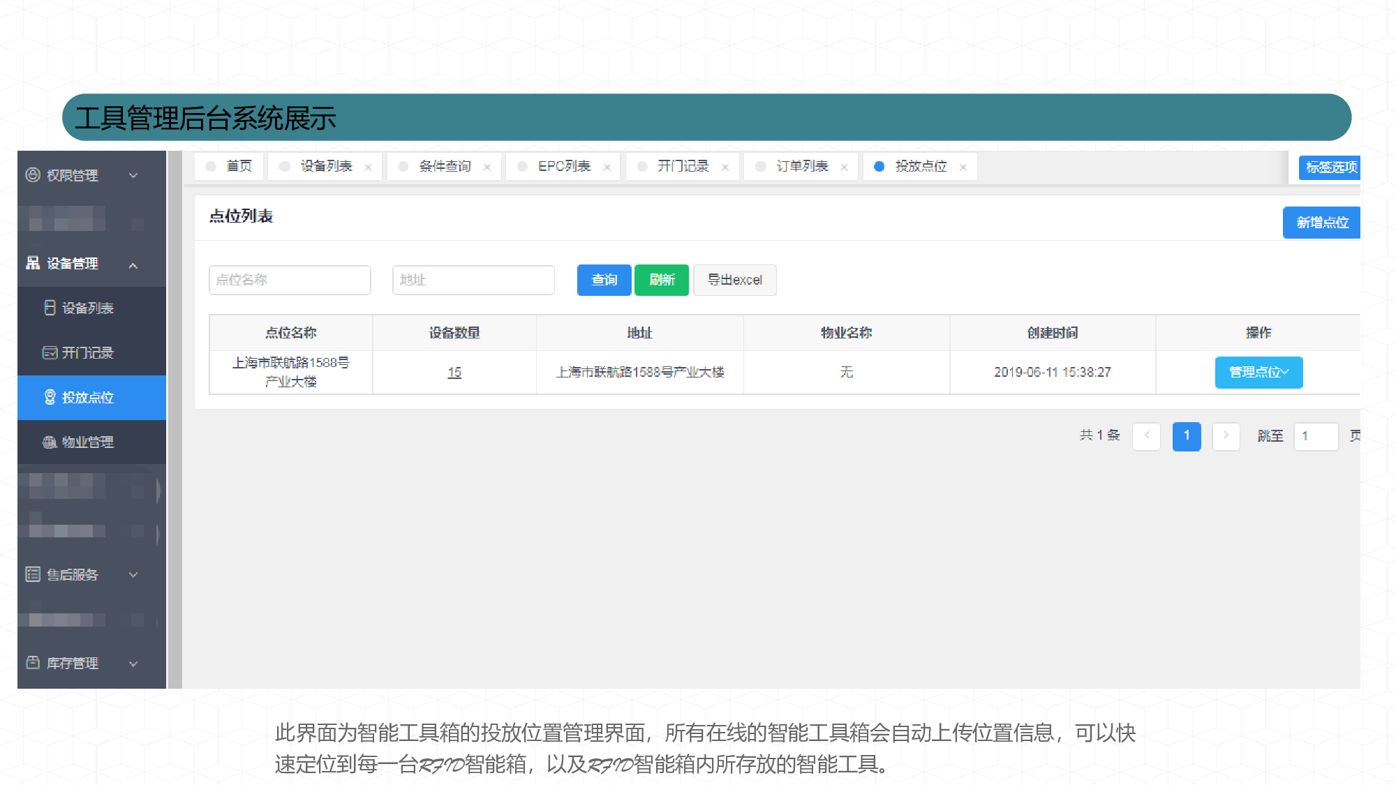
Task: Click the 售后服务 list icon
Action: pos(33,574)
